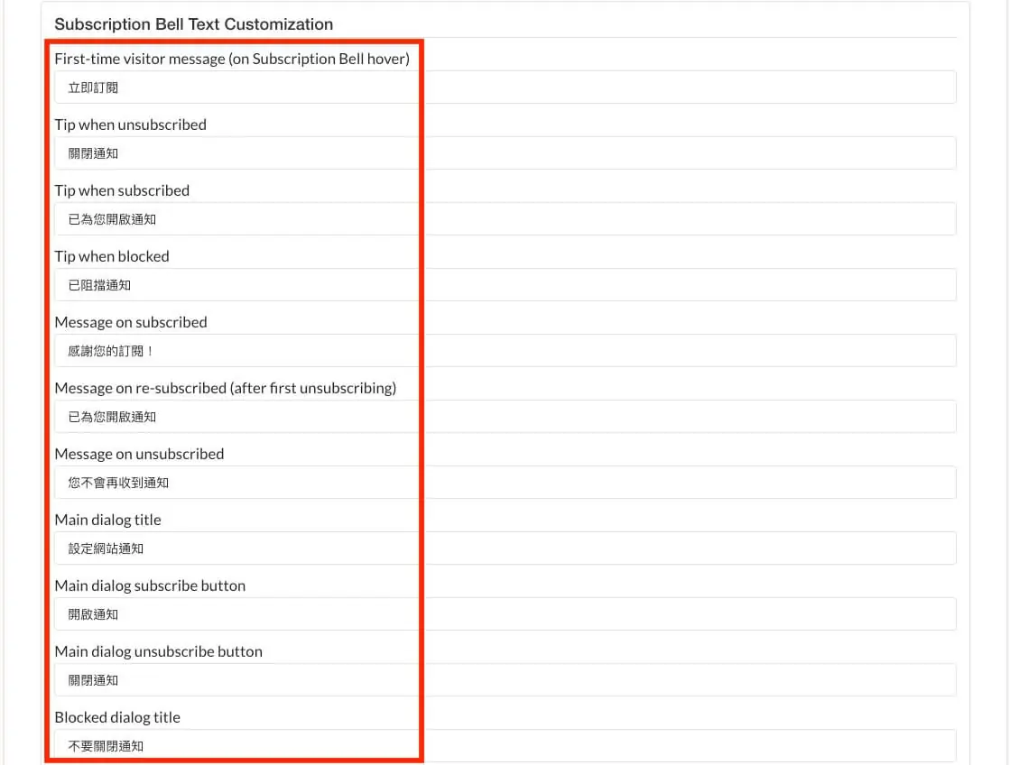Click the Tip when unsubscribed text field
The image size is (1010, 765).
[505, 153]
